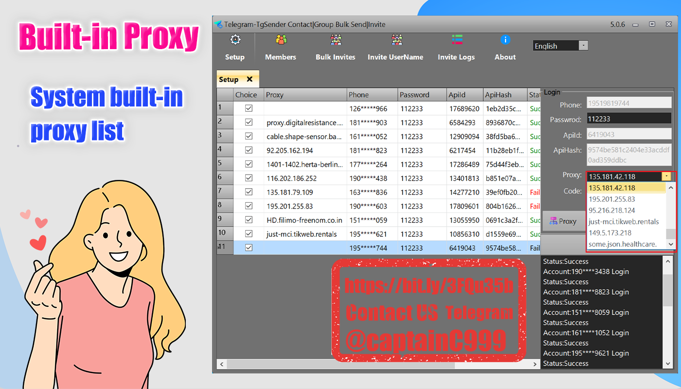Uncheck checkbox for proxy 92.205.162.194

click(x=249, y=150)
